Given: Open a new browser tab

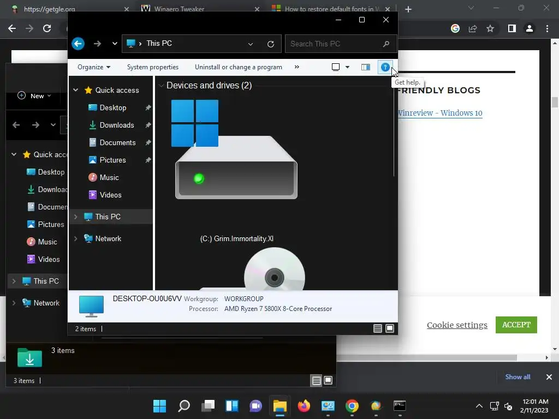Looking at the screenshot, I should click(x=408, y=9).
